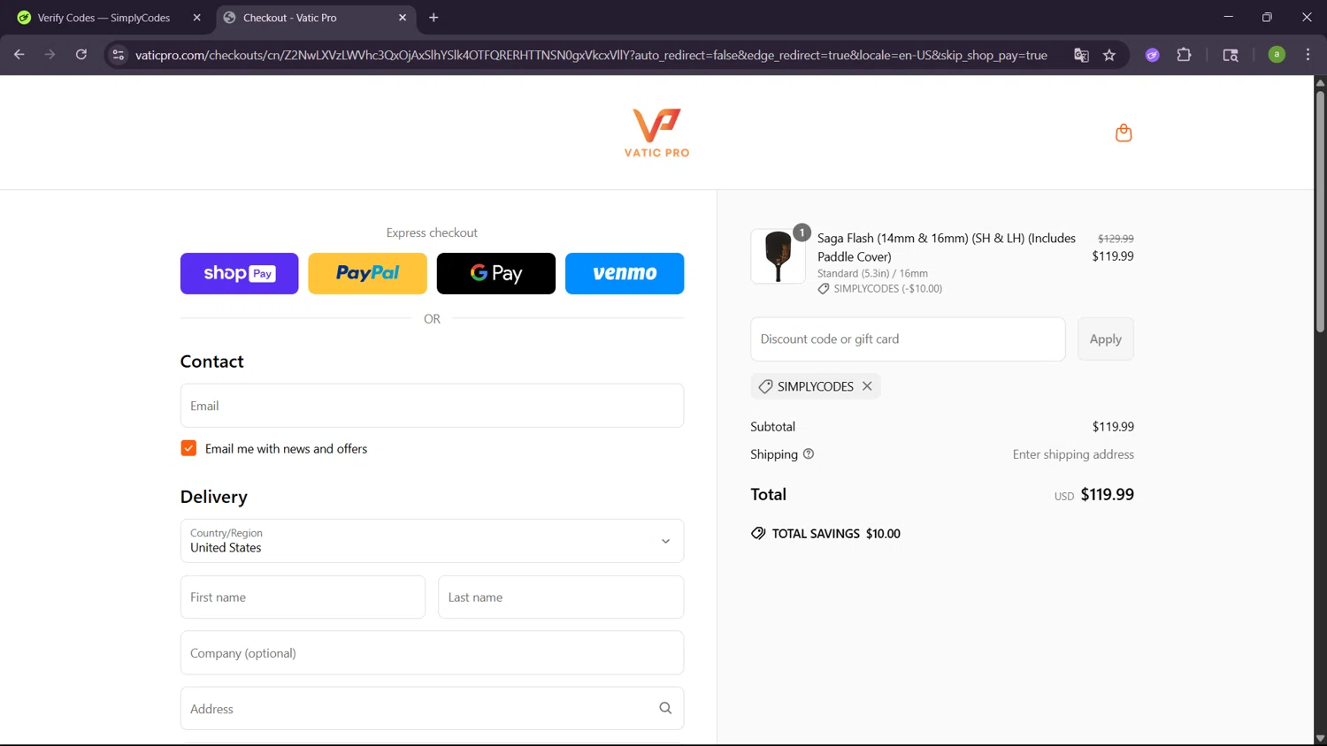This screenshot has width=1327, height=746.
Task: Click the browser back arrow
Action: (x=19, y=55)
